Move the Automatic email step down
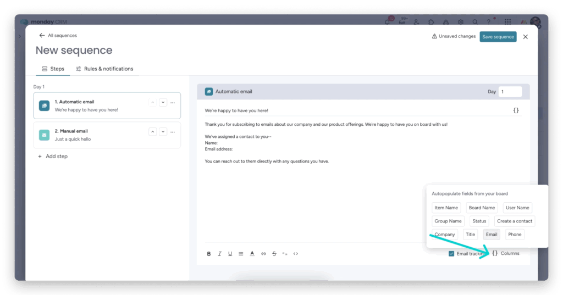Screen dimensions: 563x295 [x=163, y=102]
